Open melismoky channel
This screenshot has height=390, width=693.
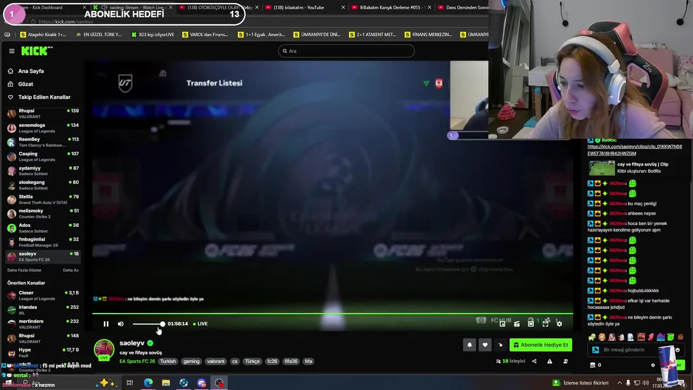point(43,213)
